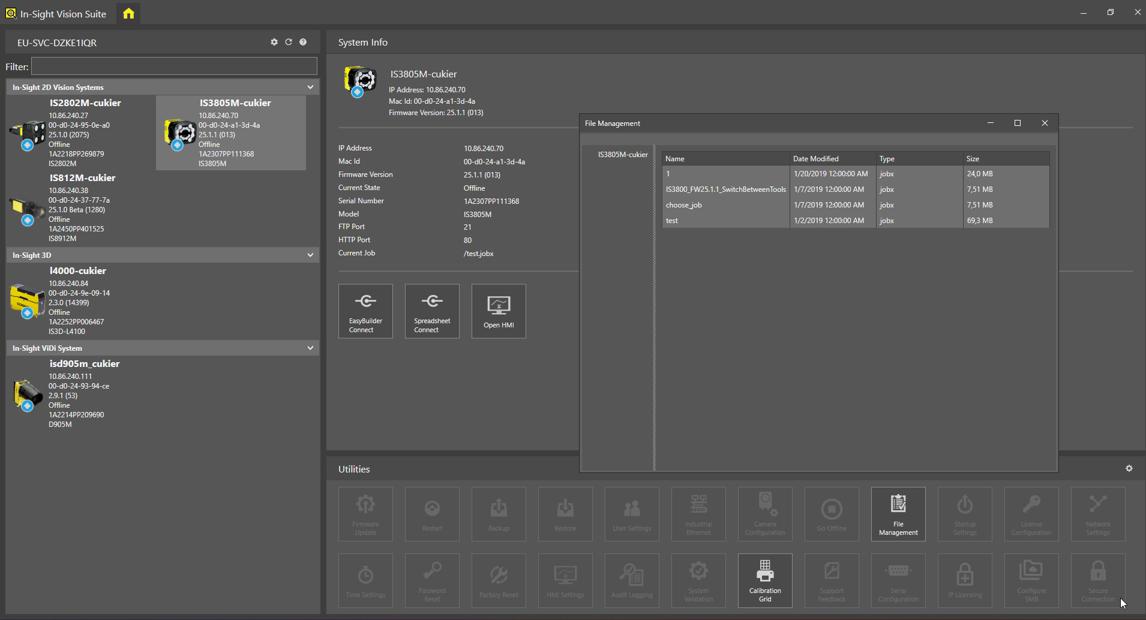Collapse the In-Sight ViDi System section
1146x620 pixels.
point(310,348)
